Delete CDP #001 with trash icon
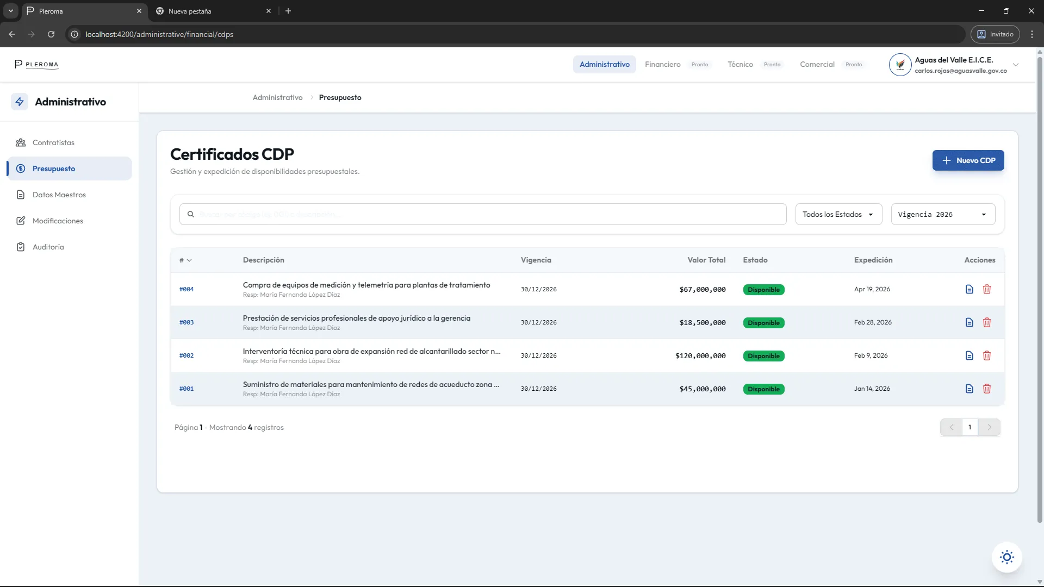The image size is (1044, 587). pos(987,389)
